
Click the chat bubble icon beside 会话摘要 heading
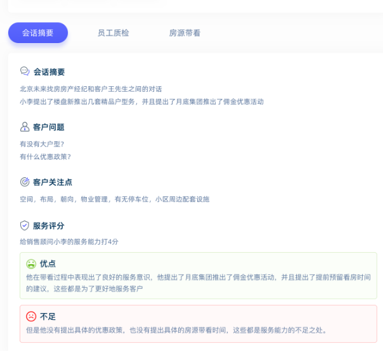25,72
